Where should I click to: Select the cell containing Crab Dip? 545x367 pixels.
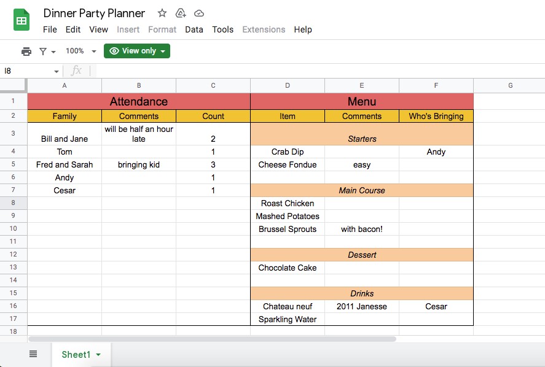pyautogui.click(x=288, y=152)
